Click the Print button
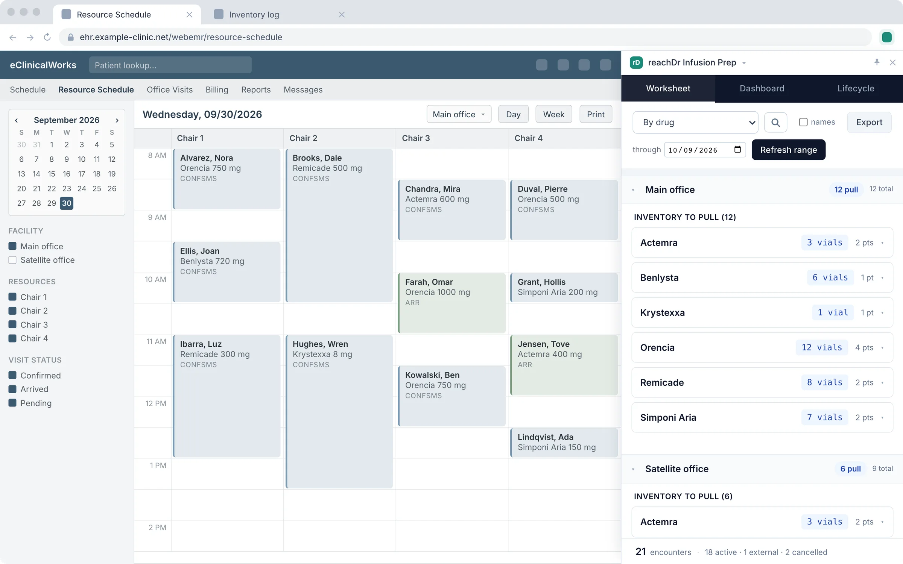The image size is (903, 564). point(596,114)
